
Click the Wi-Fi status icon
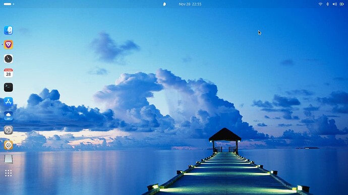[320, 4]
